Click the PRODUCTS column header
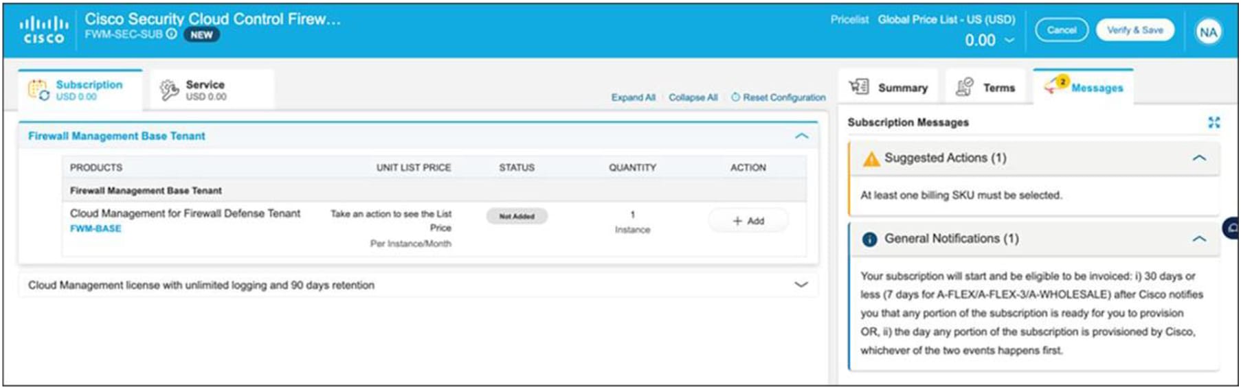This screenshot has width=1241, height=389. coord(96,167)
